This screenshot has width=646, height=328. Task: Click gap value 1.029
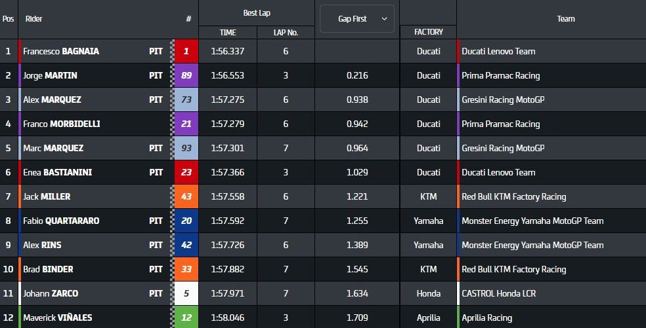(x=357, y=173)
